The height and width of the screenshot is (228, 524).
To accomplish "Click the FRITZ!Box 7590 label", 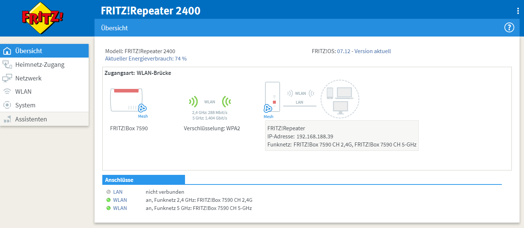I will click(x=129, y=128).
